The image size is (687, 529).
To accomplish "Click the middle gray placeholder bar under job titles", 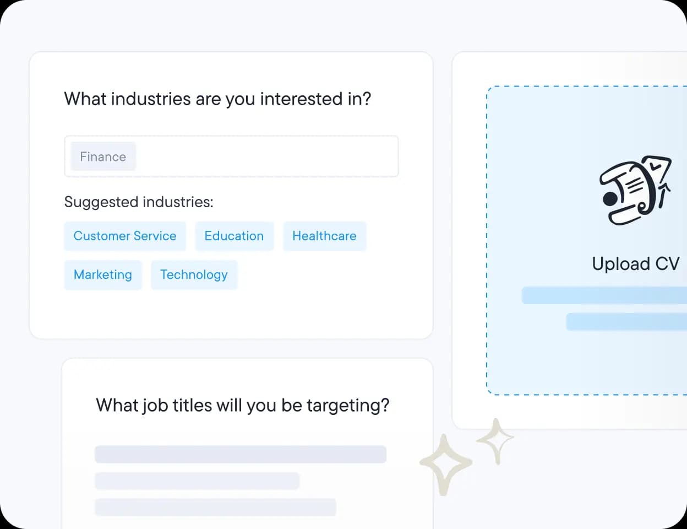I will pos(197,481).
